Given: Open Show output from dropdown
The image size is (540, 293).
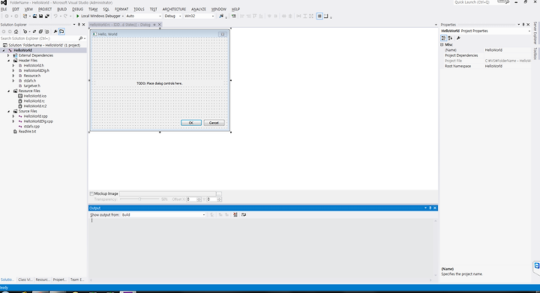Looking at the screenshot, I should [163, 214].
